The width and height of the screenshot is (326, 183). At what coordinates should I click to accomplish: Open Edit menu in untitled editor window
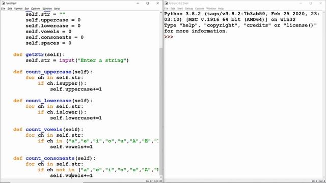pos(10,9)
